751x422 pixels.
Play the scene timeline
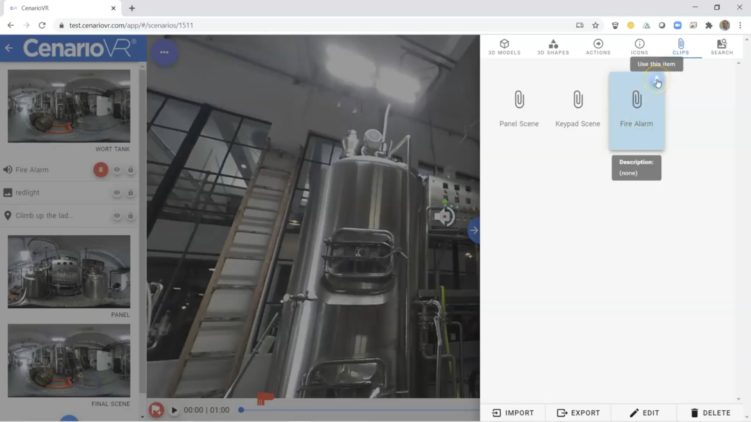174,410
